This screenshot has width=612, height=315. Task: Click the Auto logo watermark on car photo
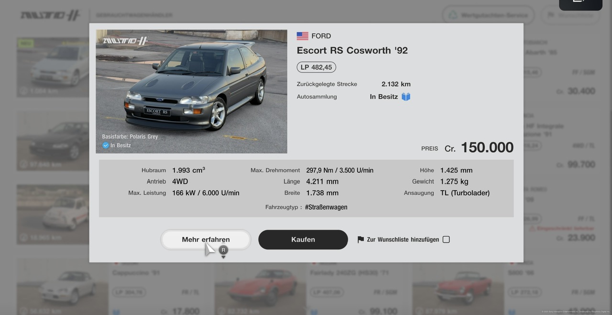point(126,41)
